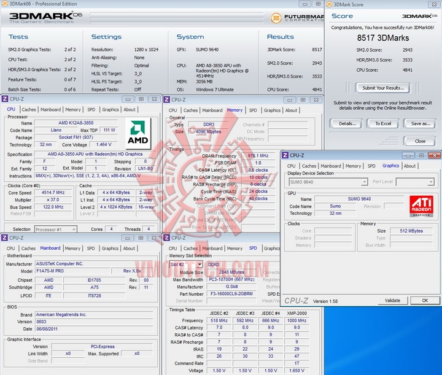Click the AMD processor logo
Viewport: 442px width, 375px height.
pos(138,134)
